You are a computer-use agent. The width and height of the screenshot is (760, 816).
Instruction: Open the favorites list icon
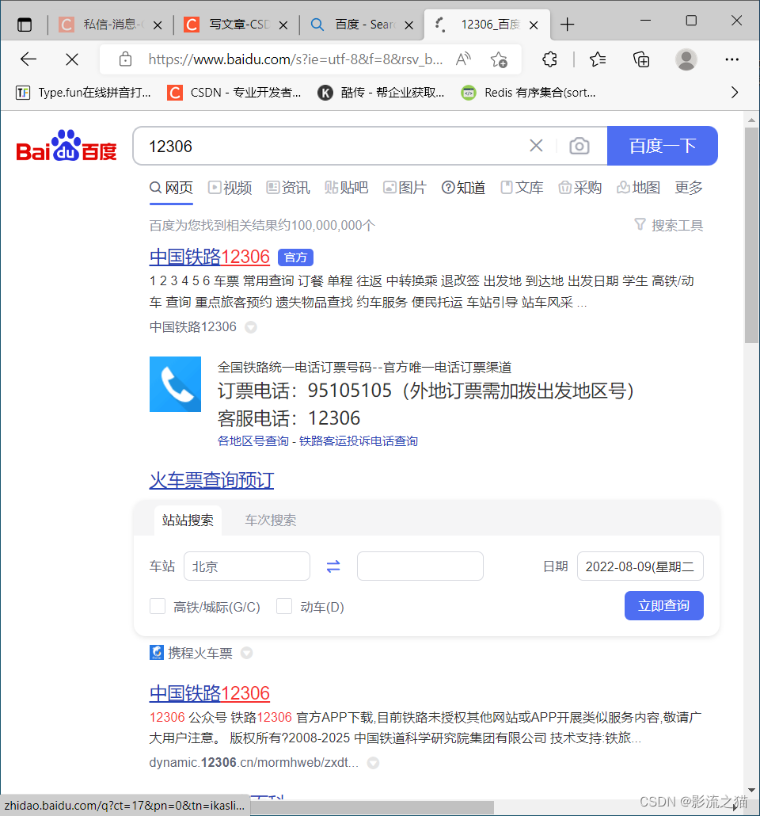[x=598, y=59]
